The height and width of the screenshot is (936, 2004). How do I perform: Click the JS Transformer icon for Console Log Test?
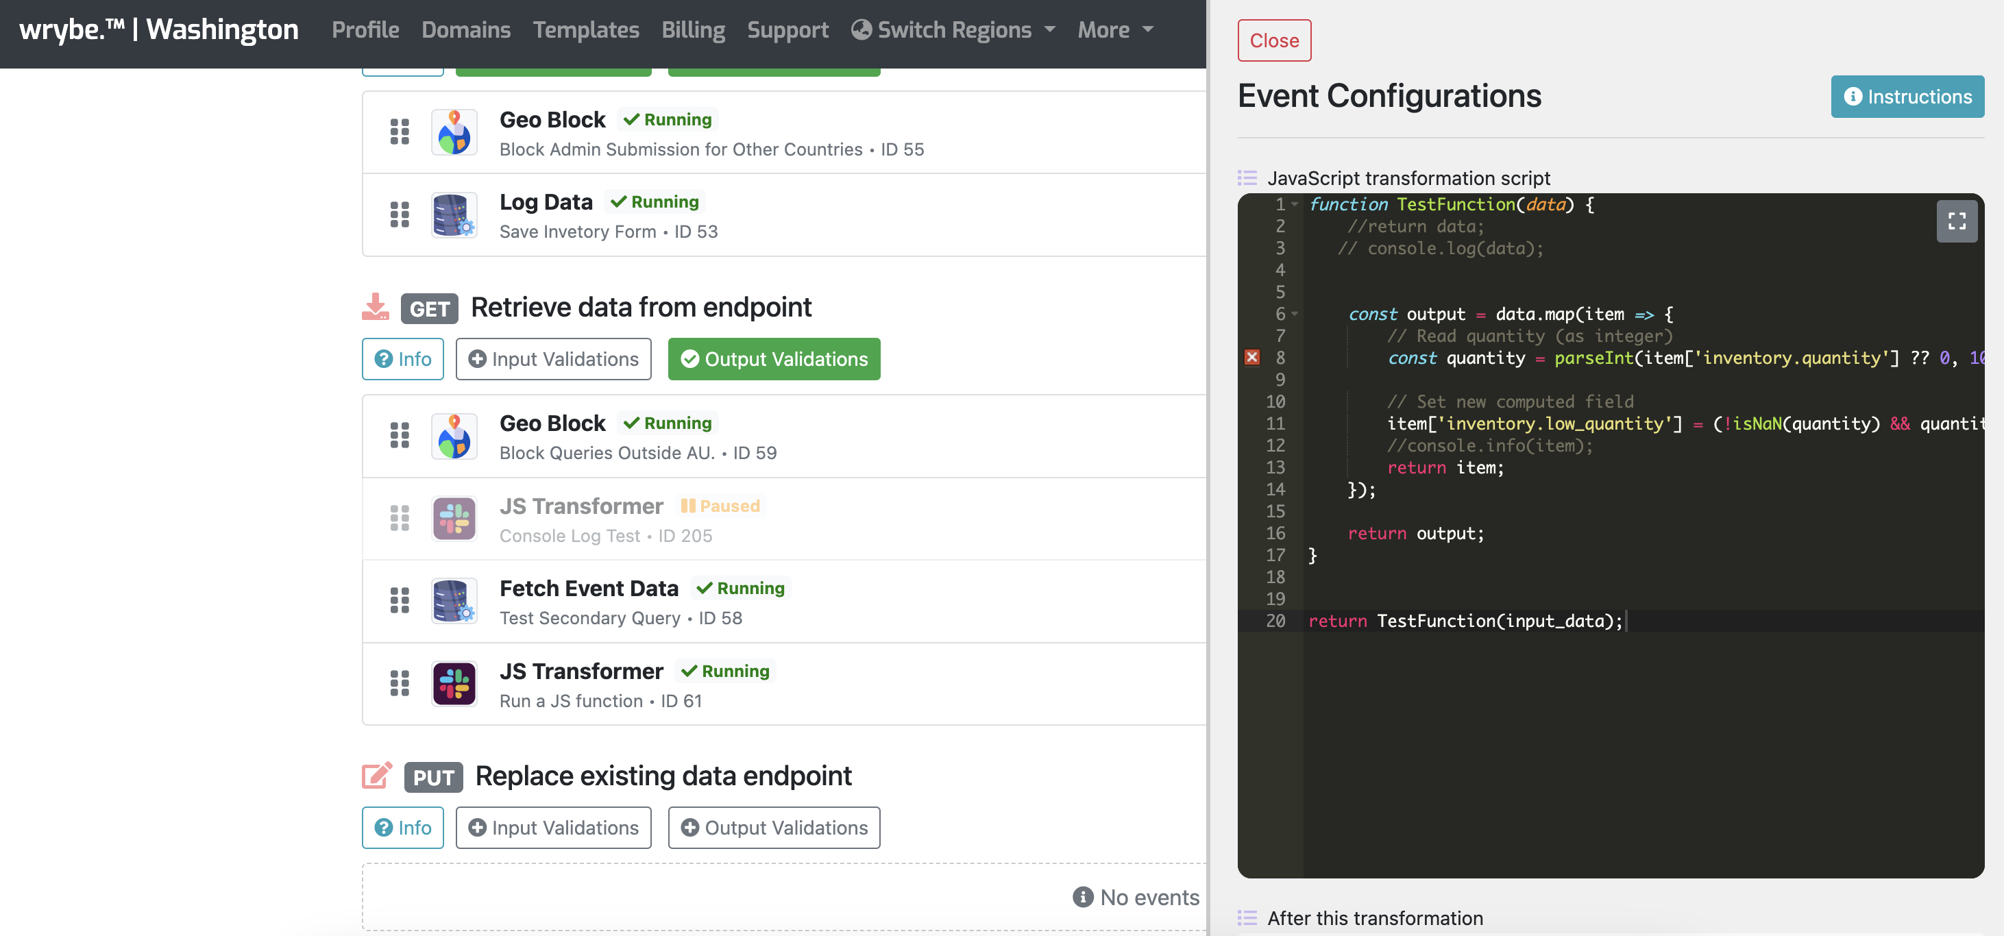(454, 518)
